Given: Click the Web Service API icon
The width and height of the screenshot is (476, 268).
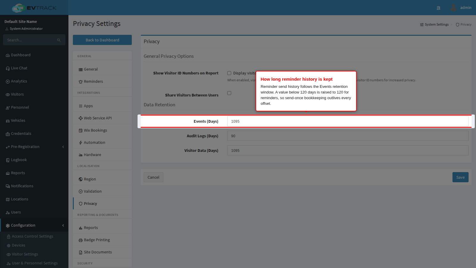Looking at the screenshot, I should (81, 118).
